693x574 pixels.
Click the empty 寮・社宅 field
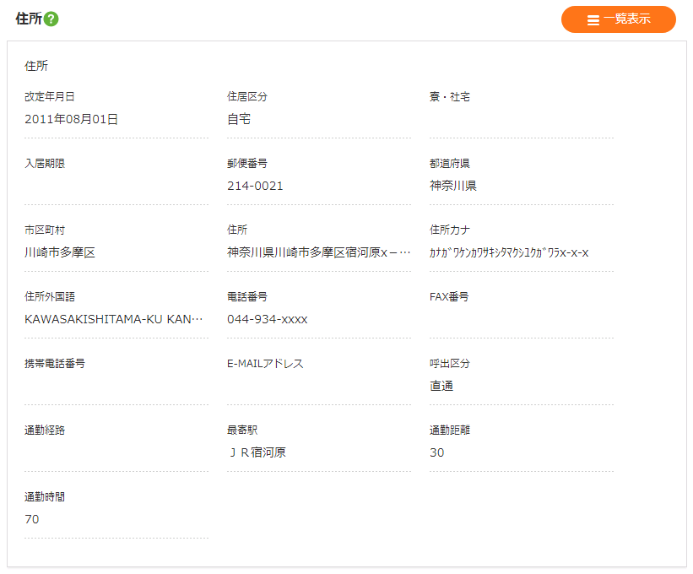tap(521, 119)
